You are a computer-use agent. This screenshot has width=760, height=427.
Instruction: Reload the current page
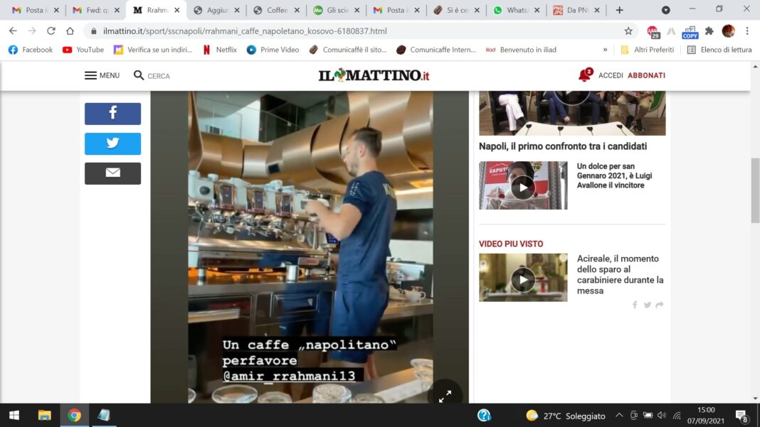(51, 31)
